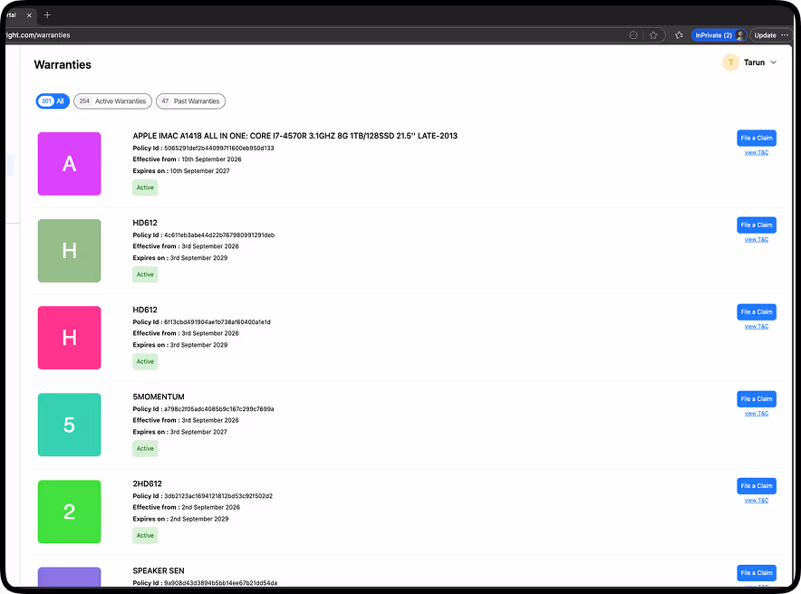The height and width of the screenshot is (594, 801).
Task: Select the All warranties filter
Action: (53, 101)
